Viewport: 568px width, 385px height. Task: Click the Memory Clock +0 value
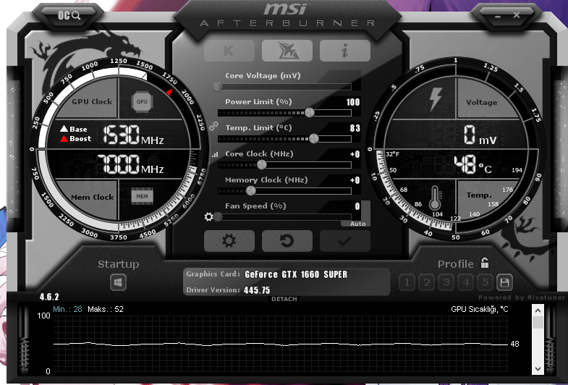click(x=355, y=180)
